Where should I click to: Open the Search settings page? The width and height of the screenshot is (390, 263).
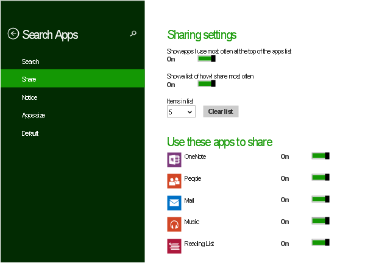(73, 61)
